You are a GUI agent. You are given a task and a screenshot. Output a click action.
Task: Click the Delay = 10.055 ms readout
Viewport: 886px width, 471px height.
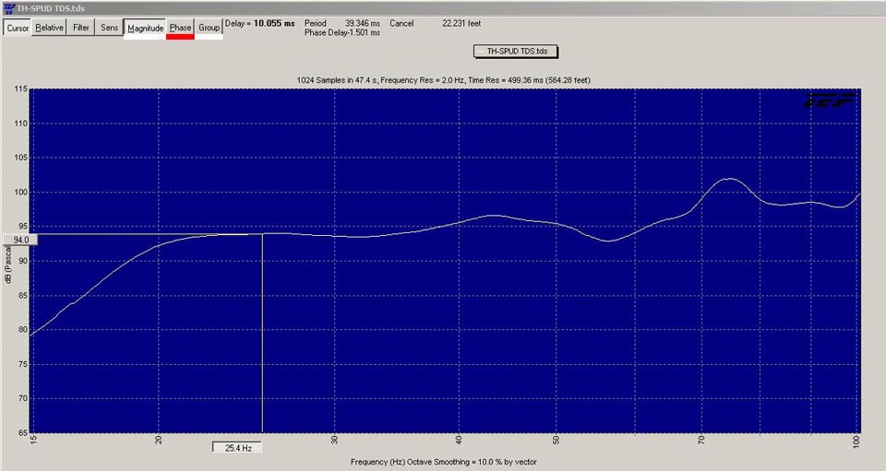coord(260,24)
